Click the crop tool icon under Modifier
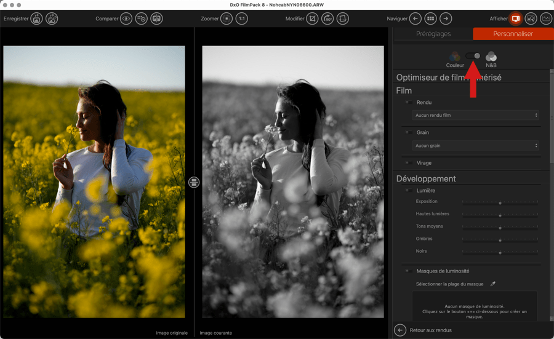 coord(313,19)
